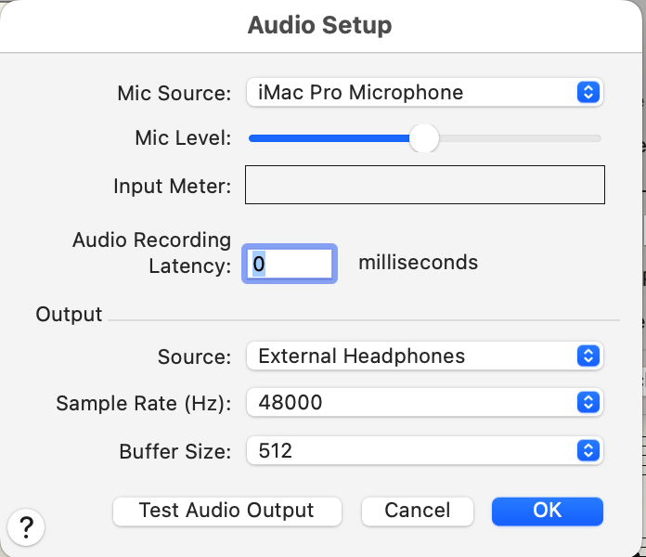Click the Output section heading
Viewport: 646px width, 557px height.
point(69,315)
